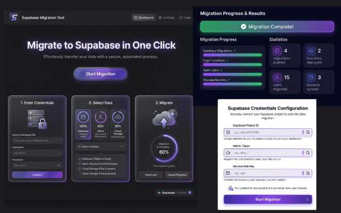Click the Storage Buckets check mark
The width and height of the screenshot is (341, 213).
point(229,80)
